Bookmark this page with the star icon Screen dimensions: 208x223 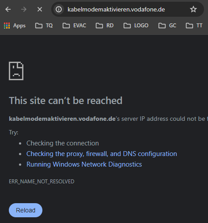[193, 9]
